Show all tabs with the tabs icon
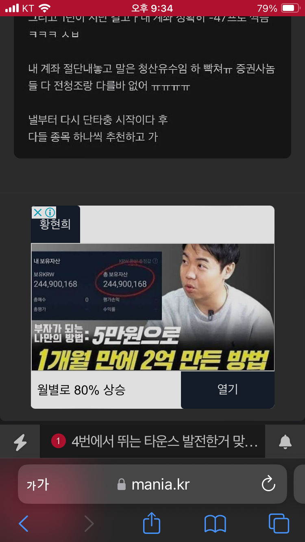 pos(279,523)
